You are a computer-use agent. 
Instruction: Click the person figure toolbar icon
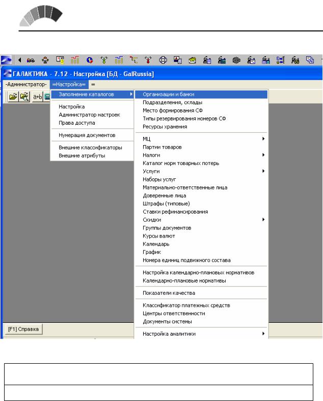pyautogui.click(x=45, y=60)
